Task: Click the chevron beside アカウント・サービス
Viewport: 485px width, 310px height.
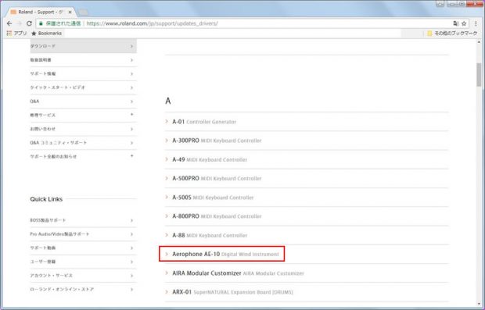Action: 131,276
